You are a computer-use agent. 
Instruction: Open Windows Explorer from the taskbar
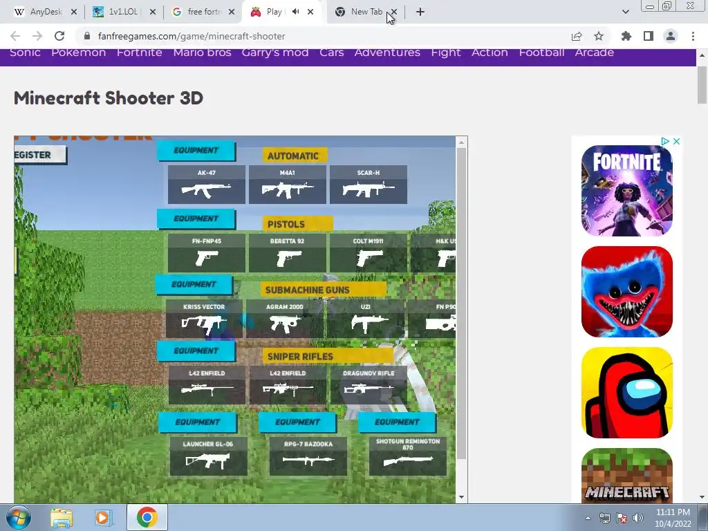coord(62,518)
